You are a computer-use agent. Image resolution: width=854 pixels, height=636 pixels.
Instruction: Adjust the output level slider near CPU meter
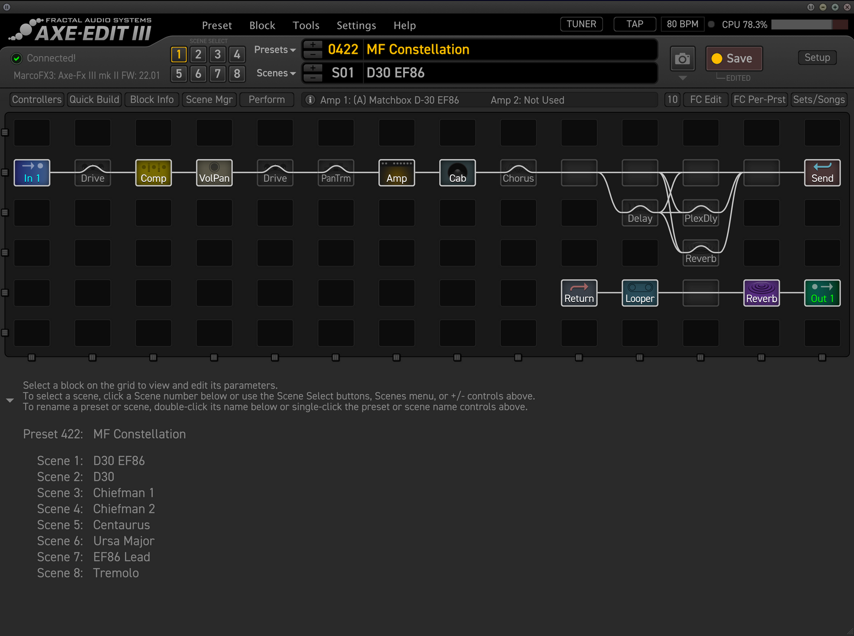(x=810, y=24)
